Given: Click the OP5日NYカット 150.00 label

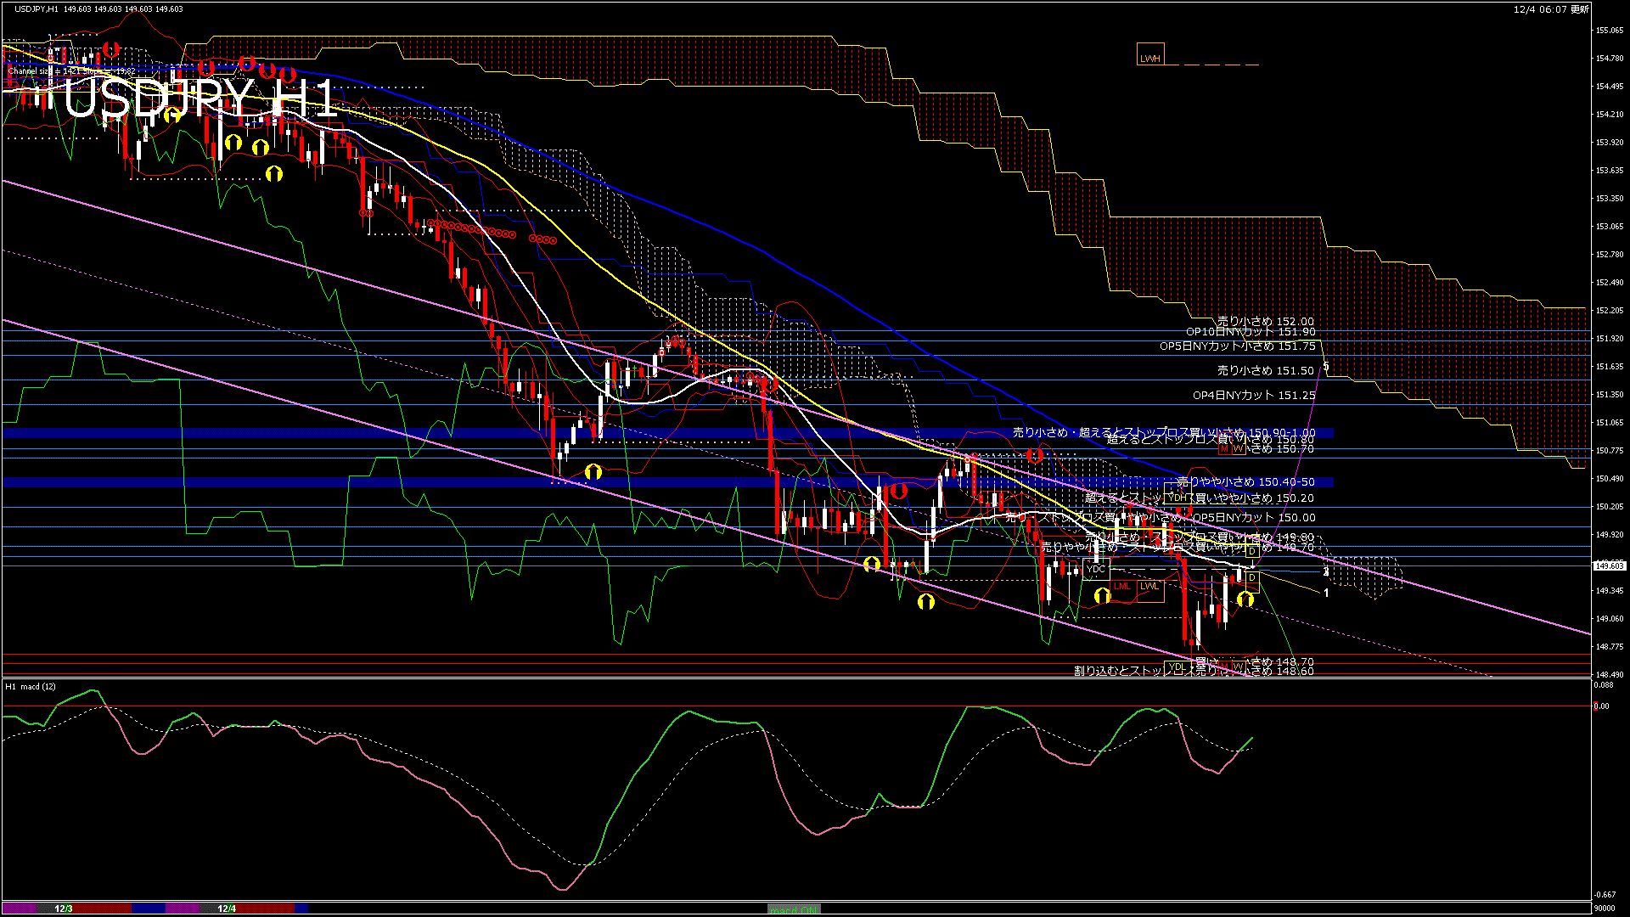Looking at the screenshot, I should [1253, 517].
